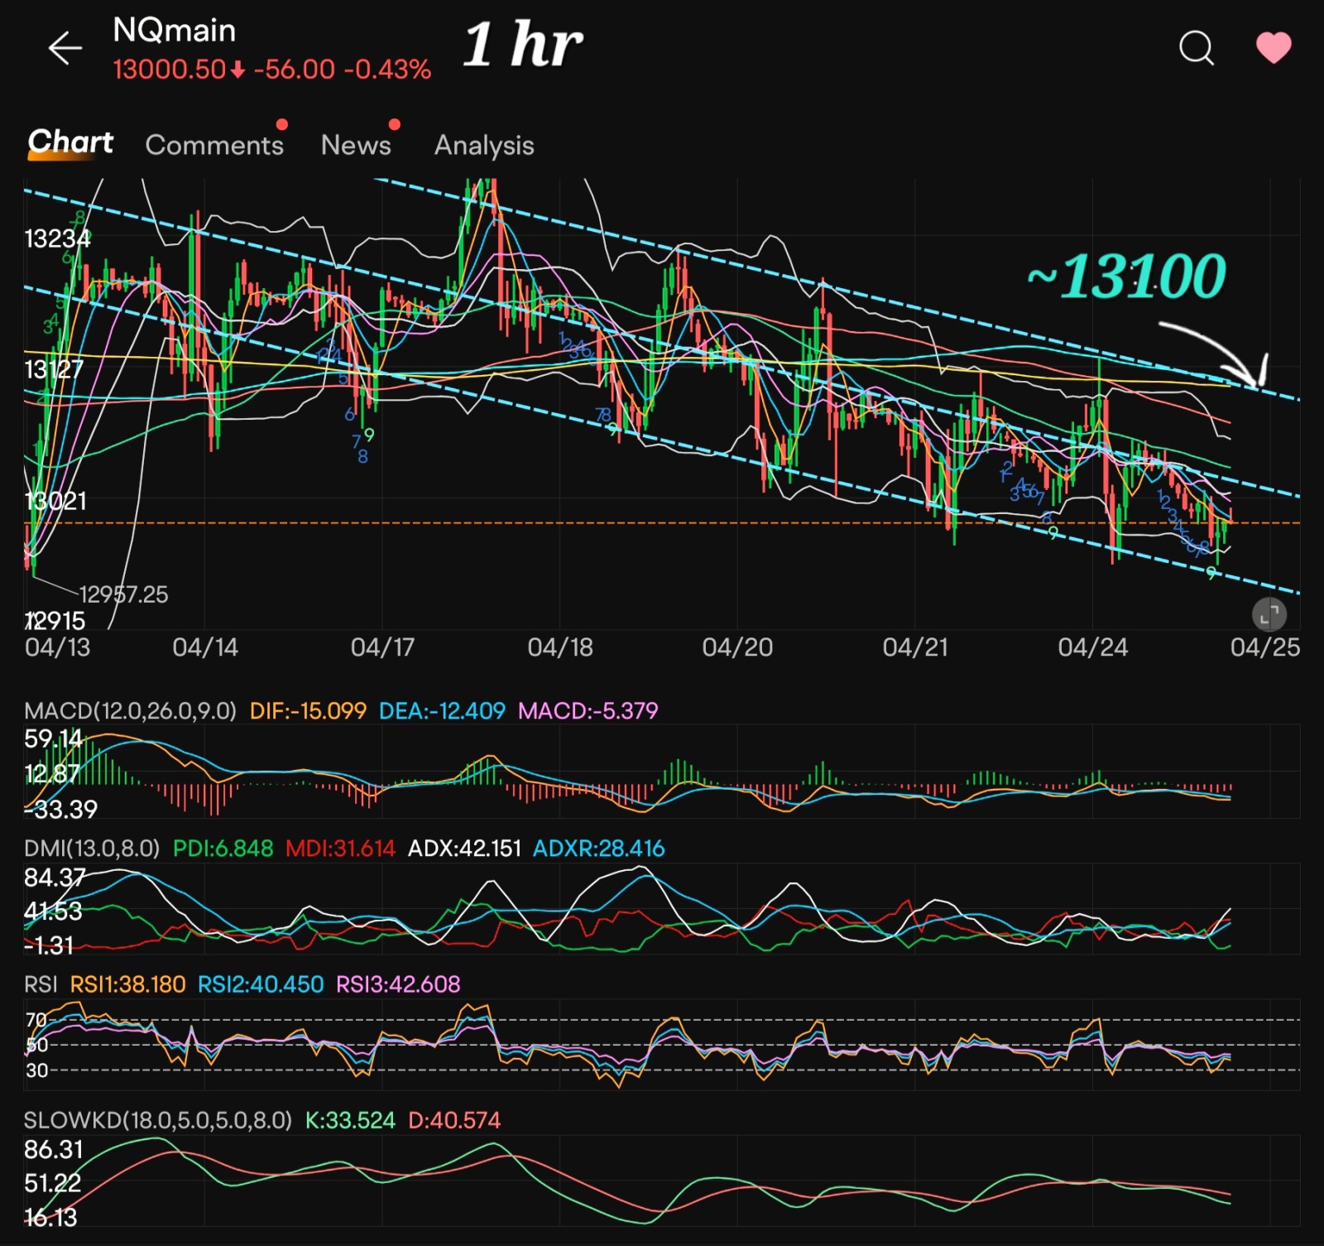Tap the price 13000.50 readout
This screenshot has width=1324, height=1246.
pos(170,70)
